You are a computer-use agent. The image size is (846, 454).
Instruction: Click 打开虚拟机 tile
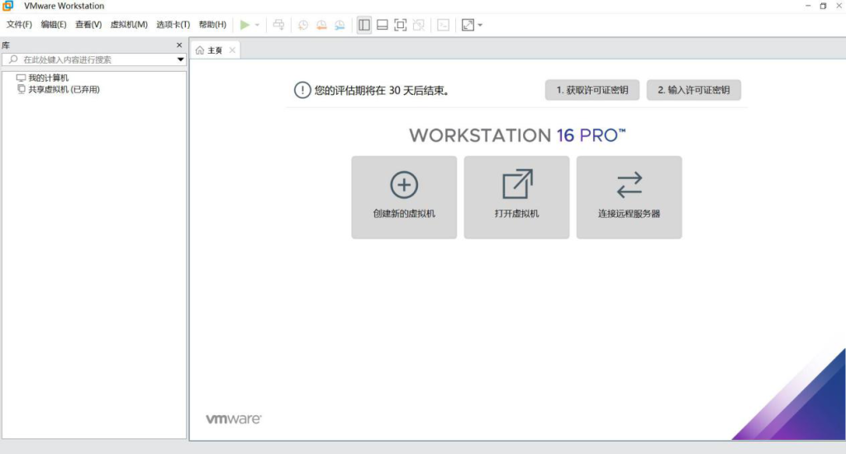point(516,197)
